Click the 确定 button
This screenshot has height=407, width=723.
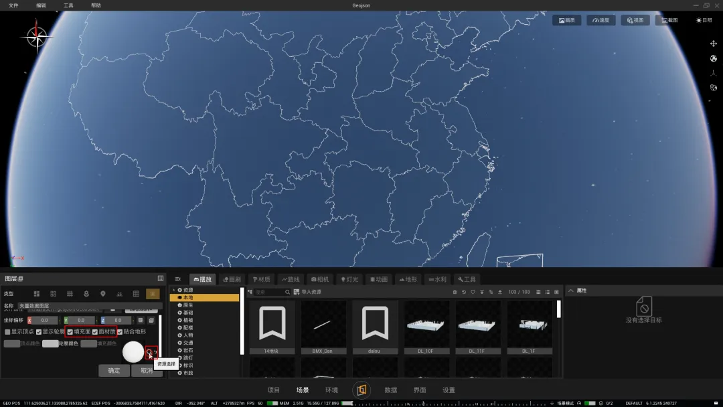pyautogui.click(x=114, y=371)
